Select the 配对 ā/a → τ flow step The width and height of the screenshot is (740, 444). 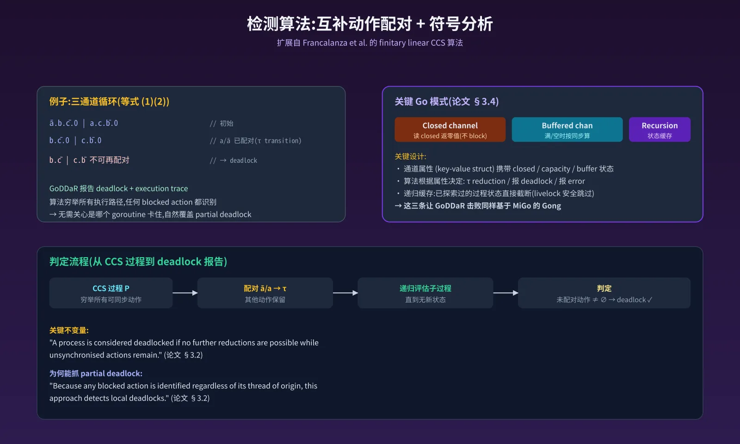[265, 293]
